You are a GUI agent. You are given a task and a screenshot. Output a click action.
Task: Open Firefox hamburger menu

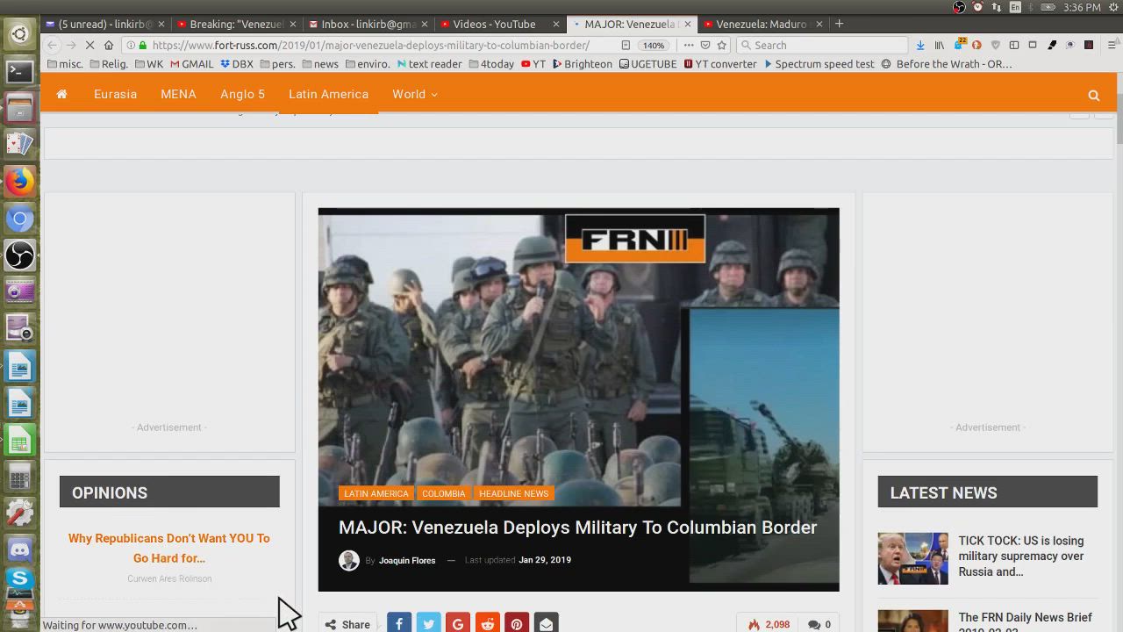pos(1112,45)
